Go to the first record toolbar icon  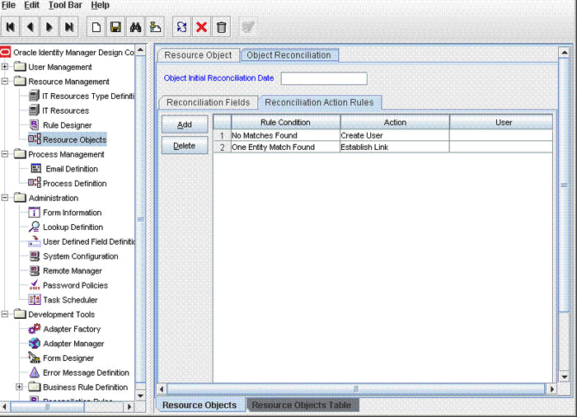10,27
